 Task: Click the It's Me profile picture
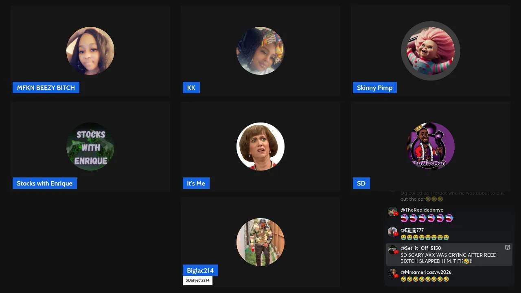260,146
